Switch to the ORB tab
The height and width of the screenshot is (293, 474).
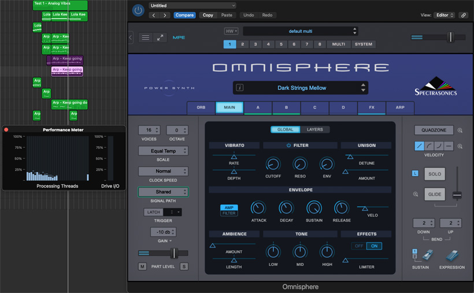coord(201,107)
